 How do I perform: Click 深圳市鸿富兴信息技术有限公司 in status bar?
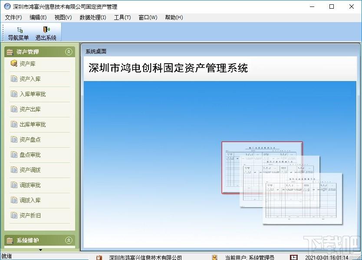click(x=145, y=257)
